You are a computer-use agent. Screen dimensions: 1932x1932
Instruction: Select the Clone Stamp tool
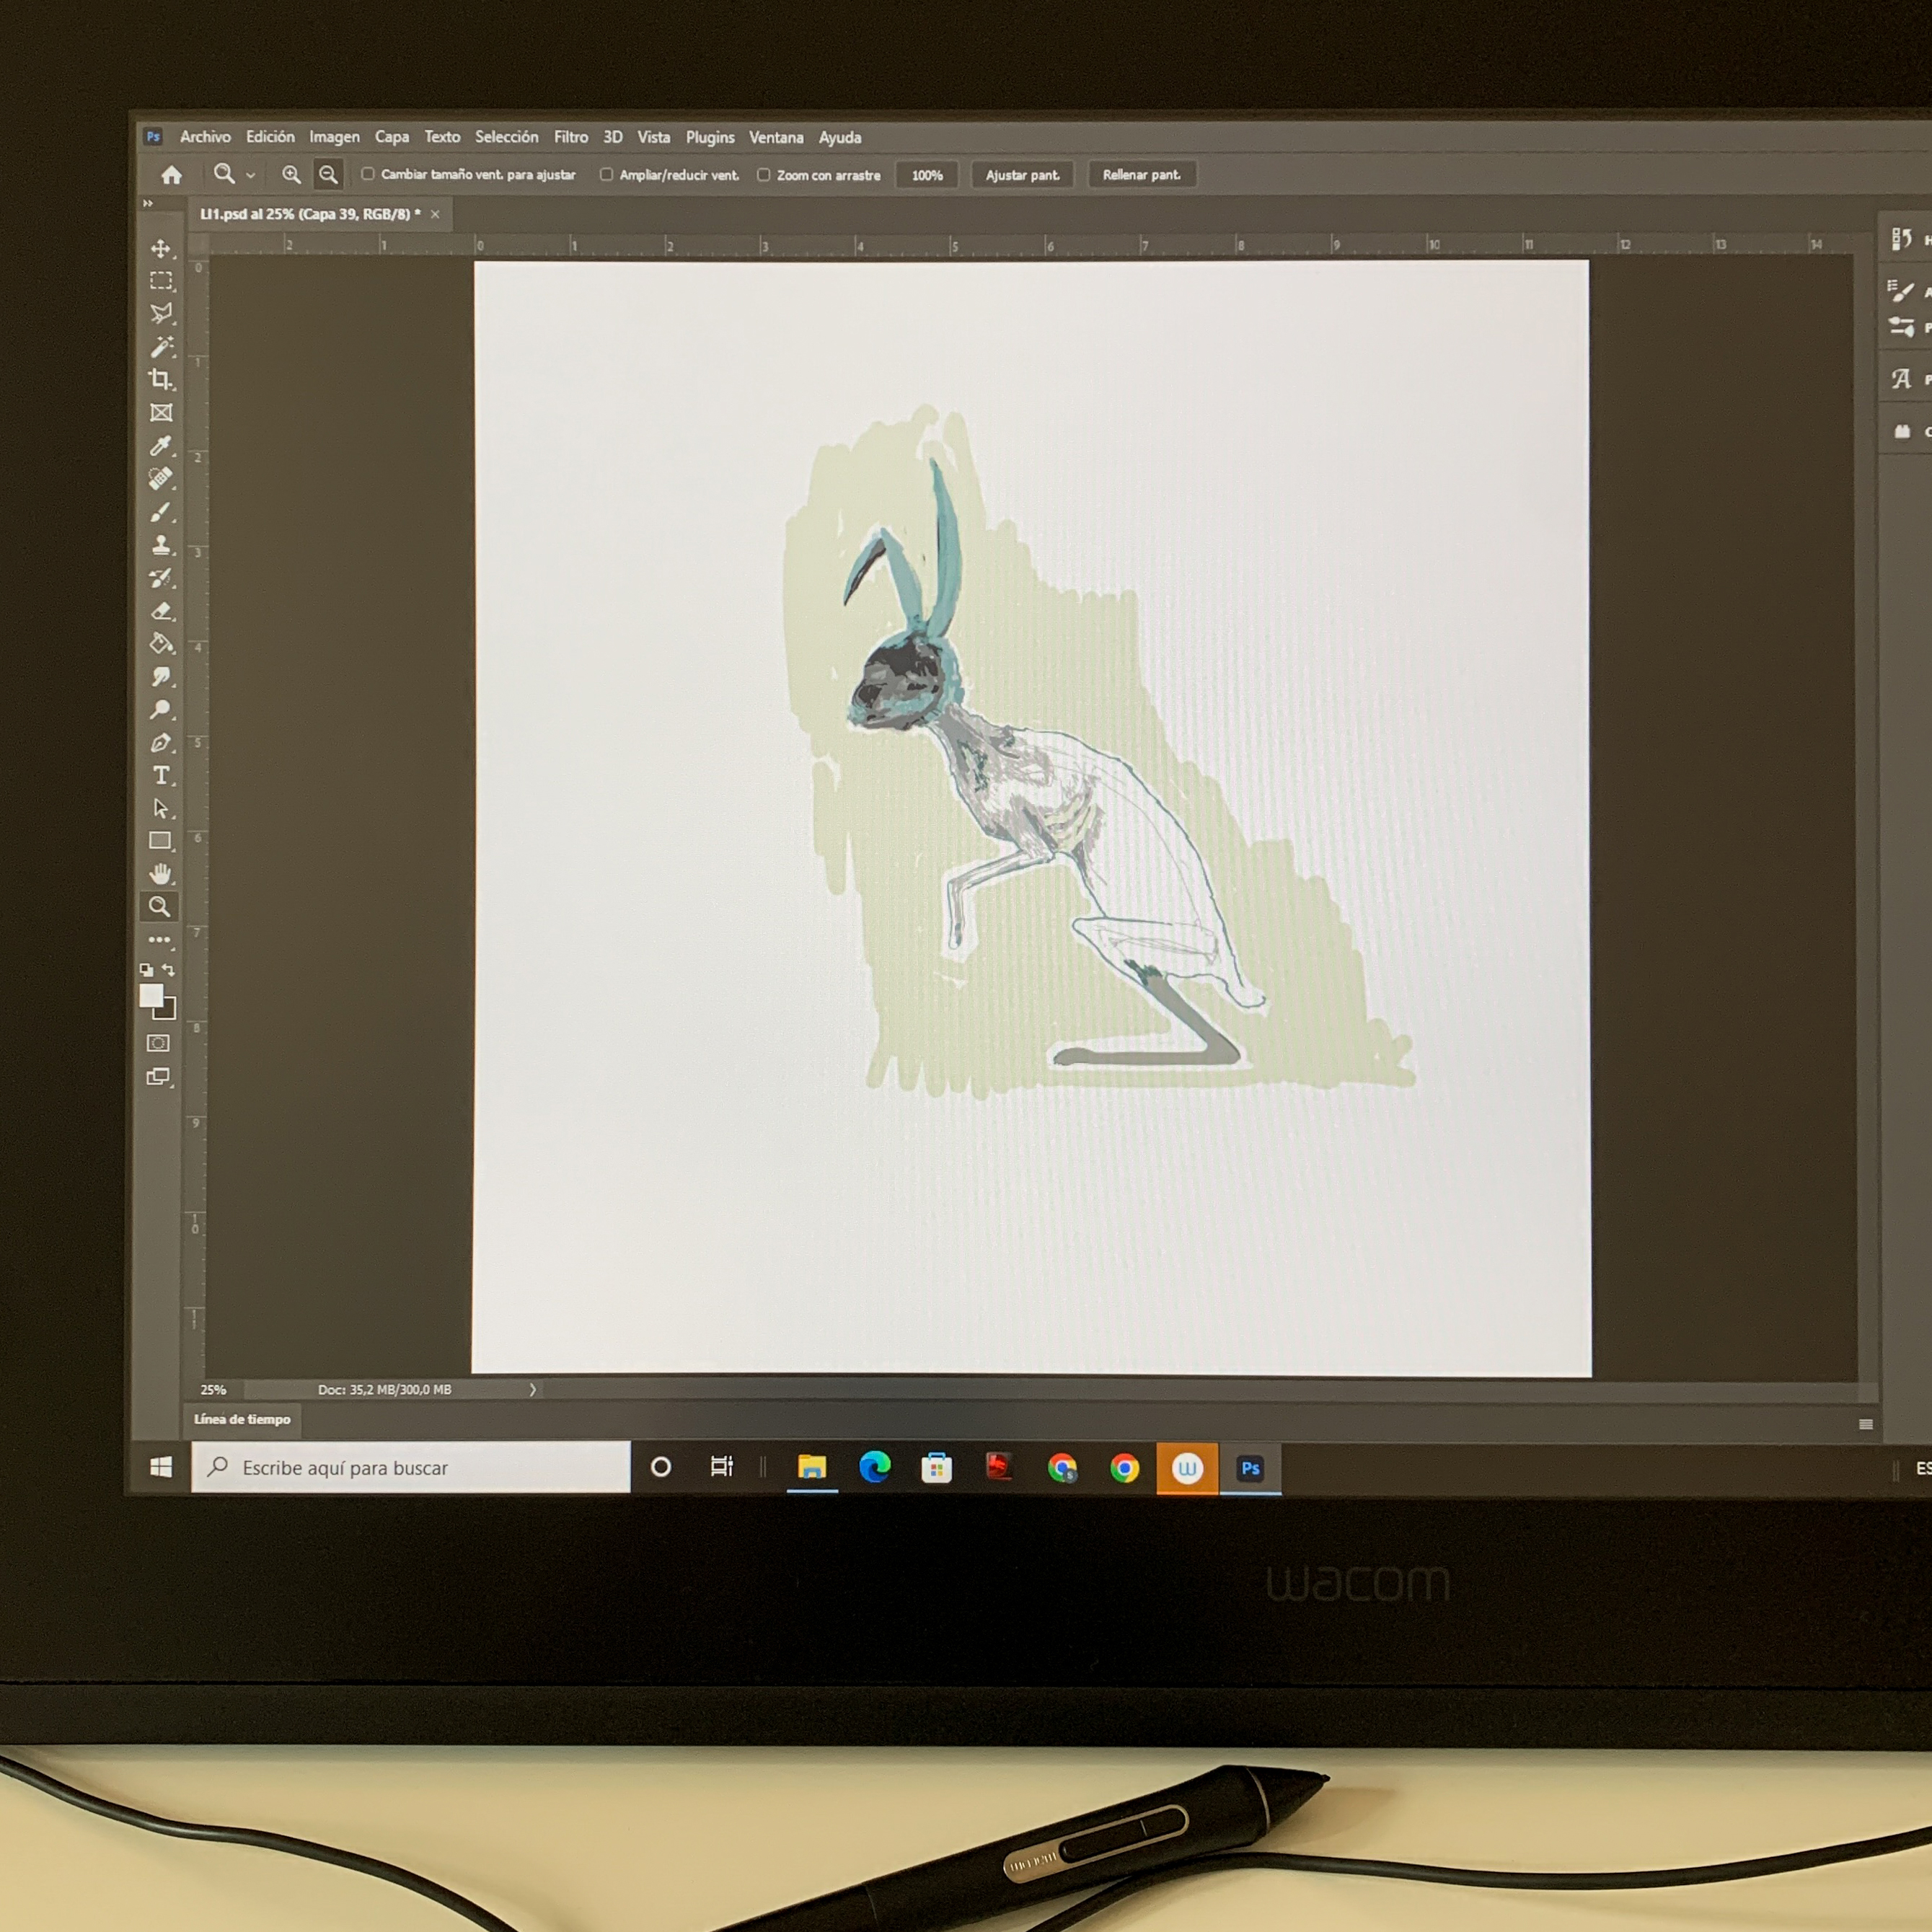pos(161,545)
